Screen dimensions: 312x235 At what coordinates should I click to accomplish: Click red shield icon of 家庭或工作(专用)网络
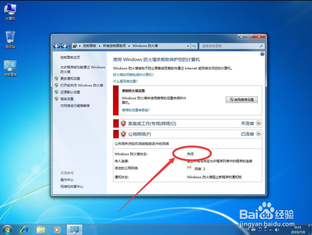pos(123,123)
